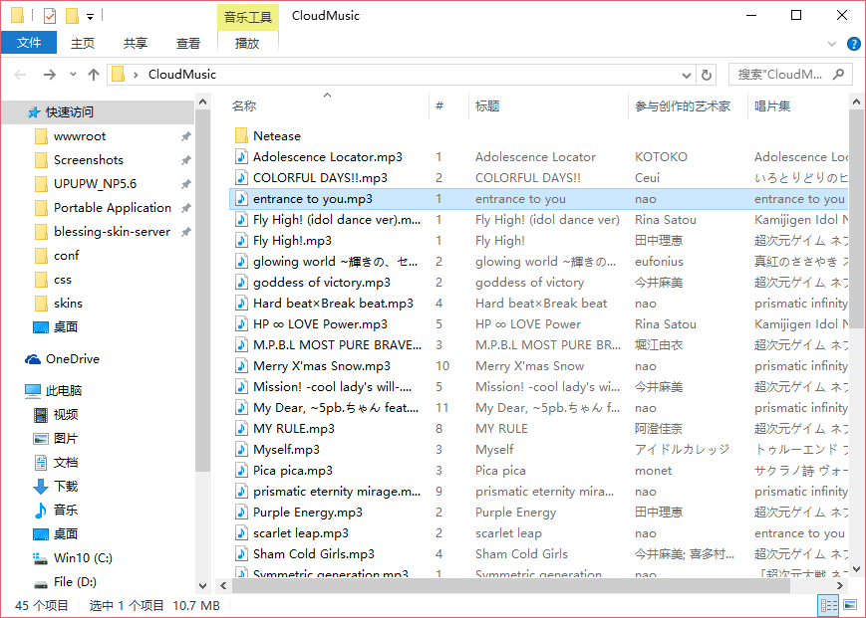The image size is (866, 618).
Task: Click the File (D:) drive icon
Action: [x=40, y=583]
